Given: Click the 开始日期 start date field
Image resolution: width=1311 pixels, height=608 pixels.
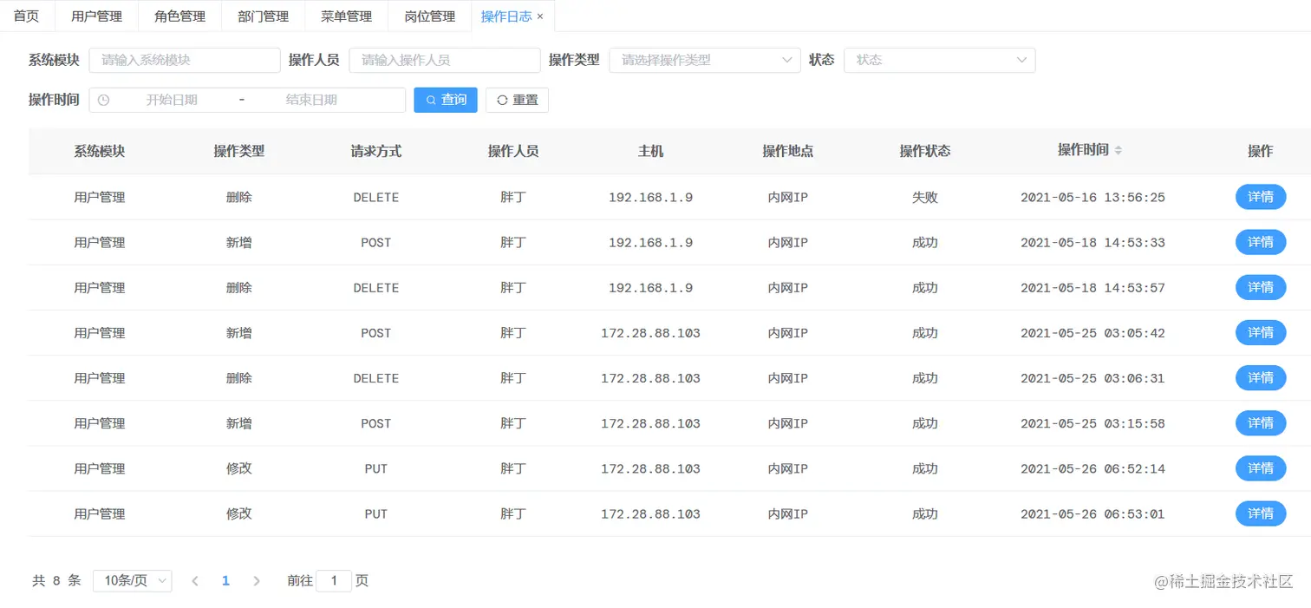Looking at the screenshot, I should [x=172, y=100].
